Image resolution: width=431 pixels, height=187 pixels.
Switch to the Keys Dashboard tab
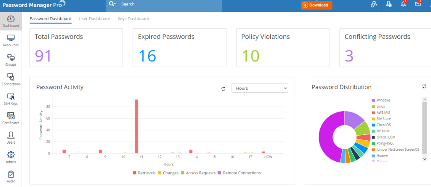coord(133,19)
